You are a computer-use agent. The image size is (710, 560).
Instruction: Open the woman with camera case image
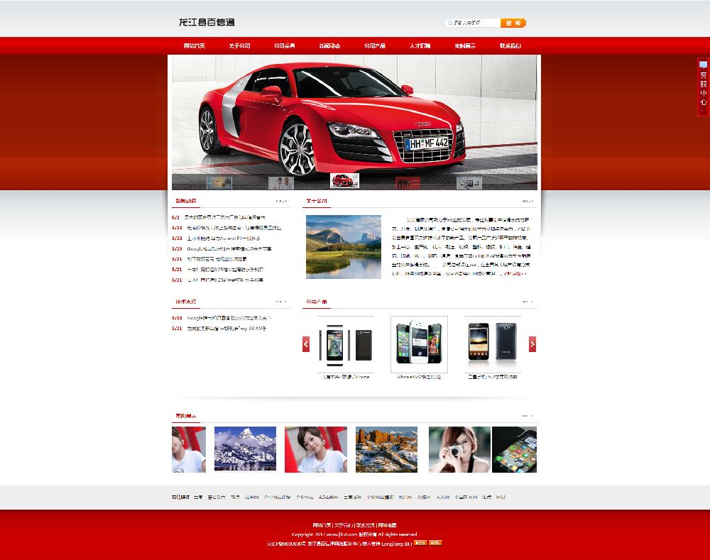459,449
